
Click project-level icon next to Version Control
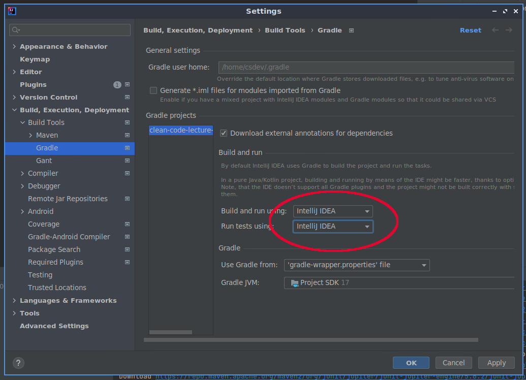pyautogui.click(x=127, y=98)
